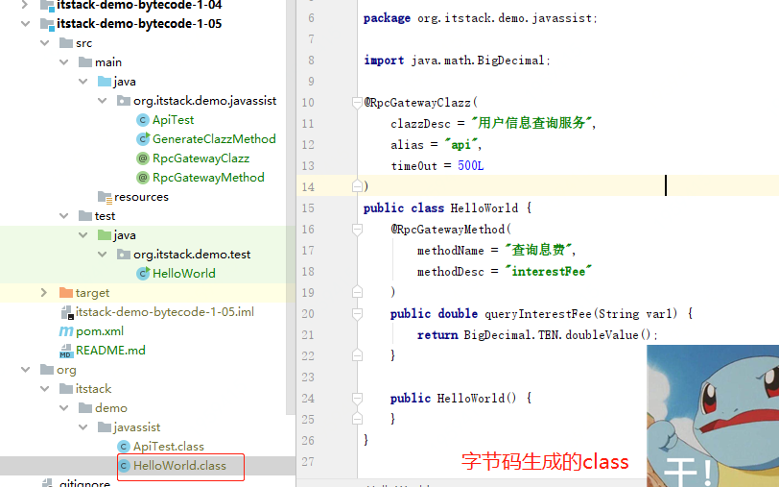The width and height of the screenshot is (779, 487).
Task: Click the 'HelloWorld' class name on line 15
Action: pos(484,207)
